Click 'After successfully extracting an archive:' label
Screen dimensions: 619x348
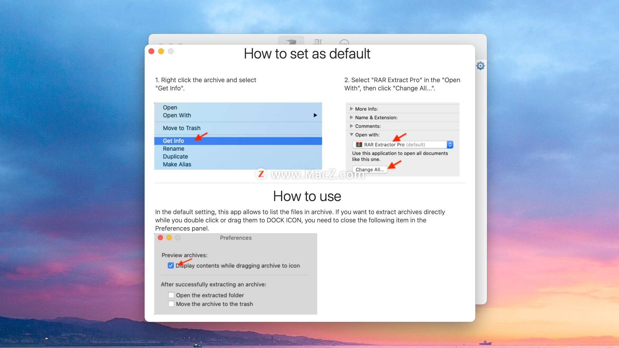(213, 285)
